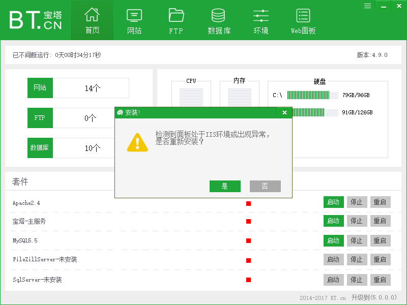
Task: Open the 环境 environment sliders icon
Action: (x=261, y=16)
